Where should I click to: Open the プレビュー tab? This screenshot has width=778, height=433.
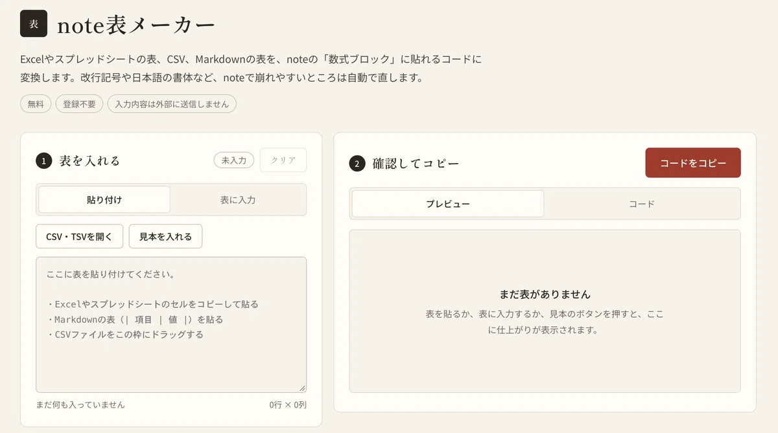(448, 204)
